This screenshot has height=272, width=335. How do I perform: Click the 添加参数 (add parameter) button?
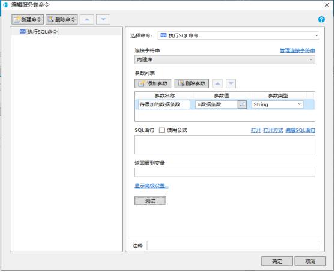152,83
